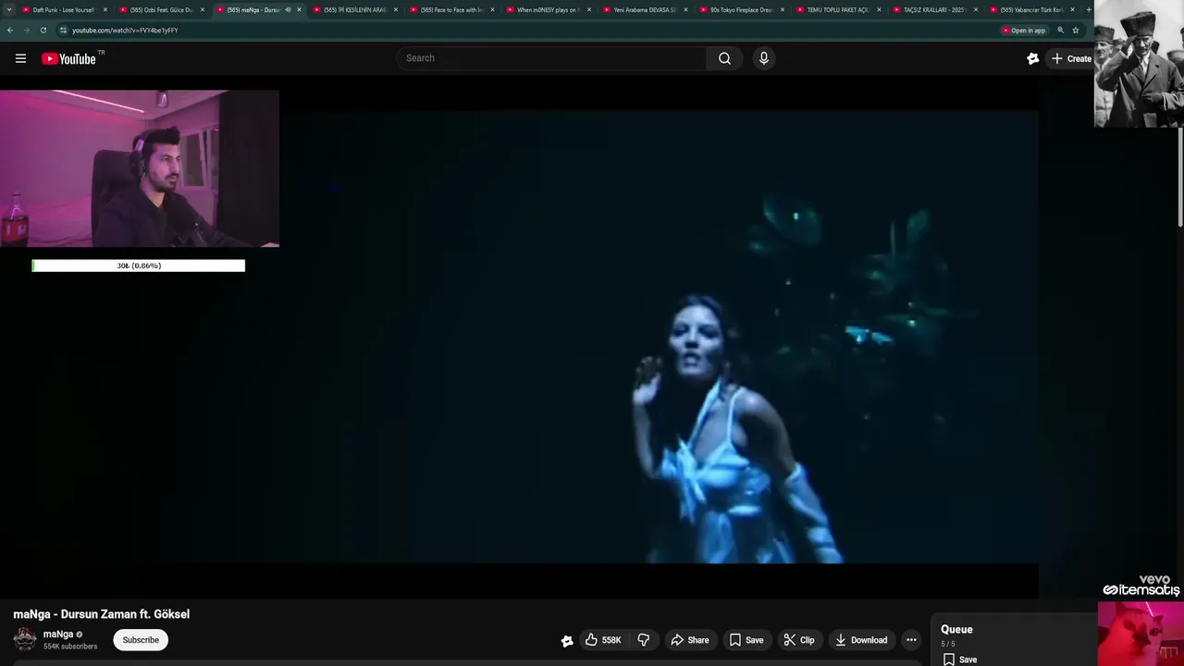
Task: Focus the YouTube search field
Action: click(552, 58)
